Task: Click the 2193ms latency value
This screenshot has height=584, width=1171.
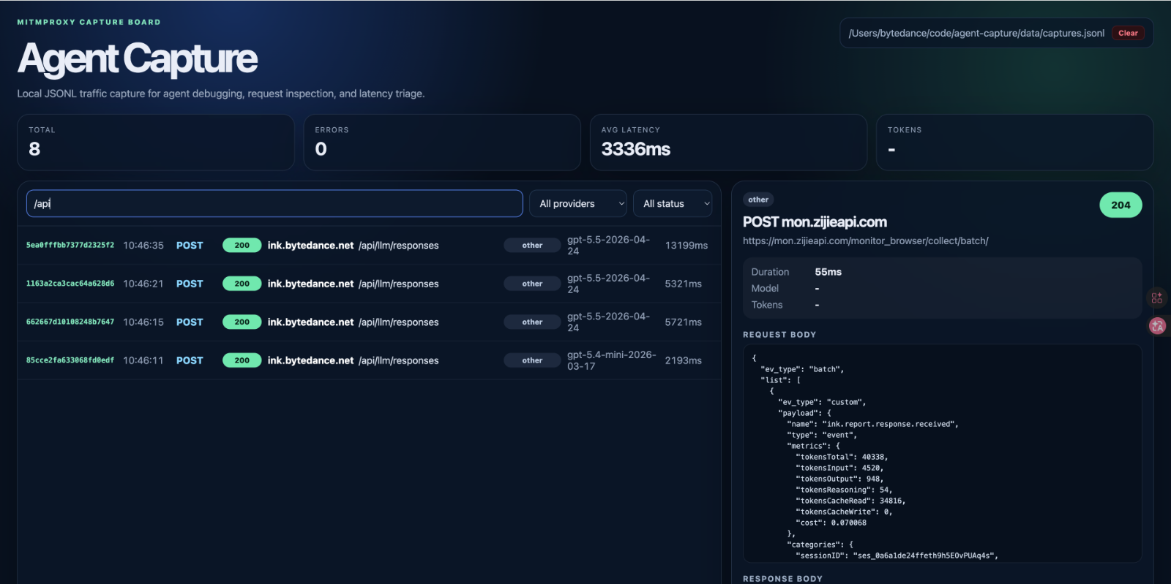Action: tap(684, 360)
